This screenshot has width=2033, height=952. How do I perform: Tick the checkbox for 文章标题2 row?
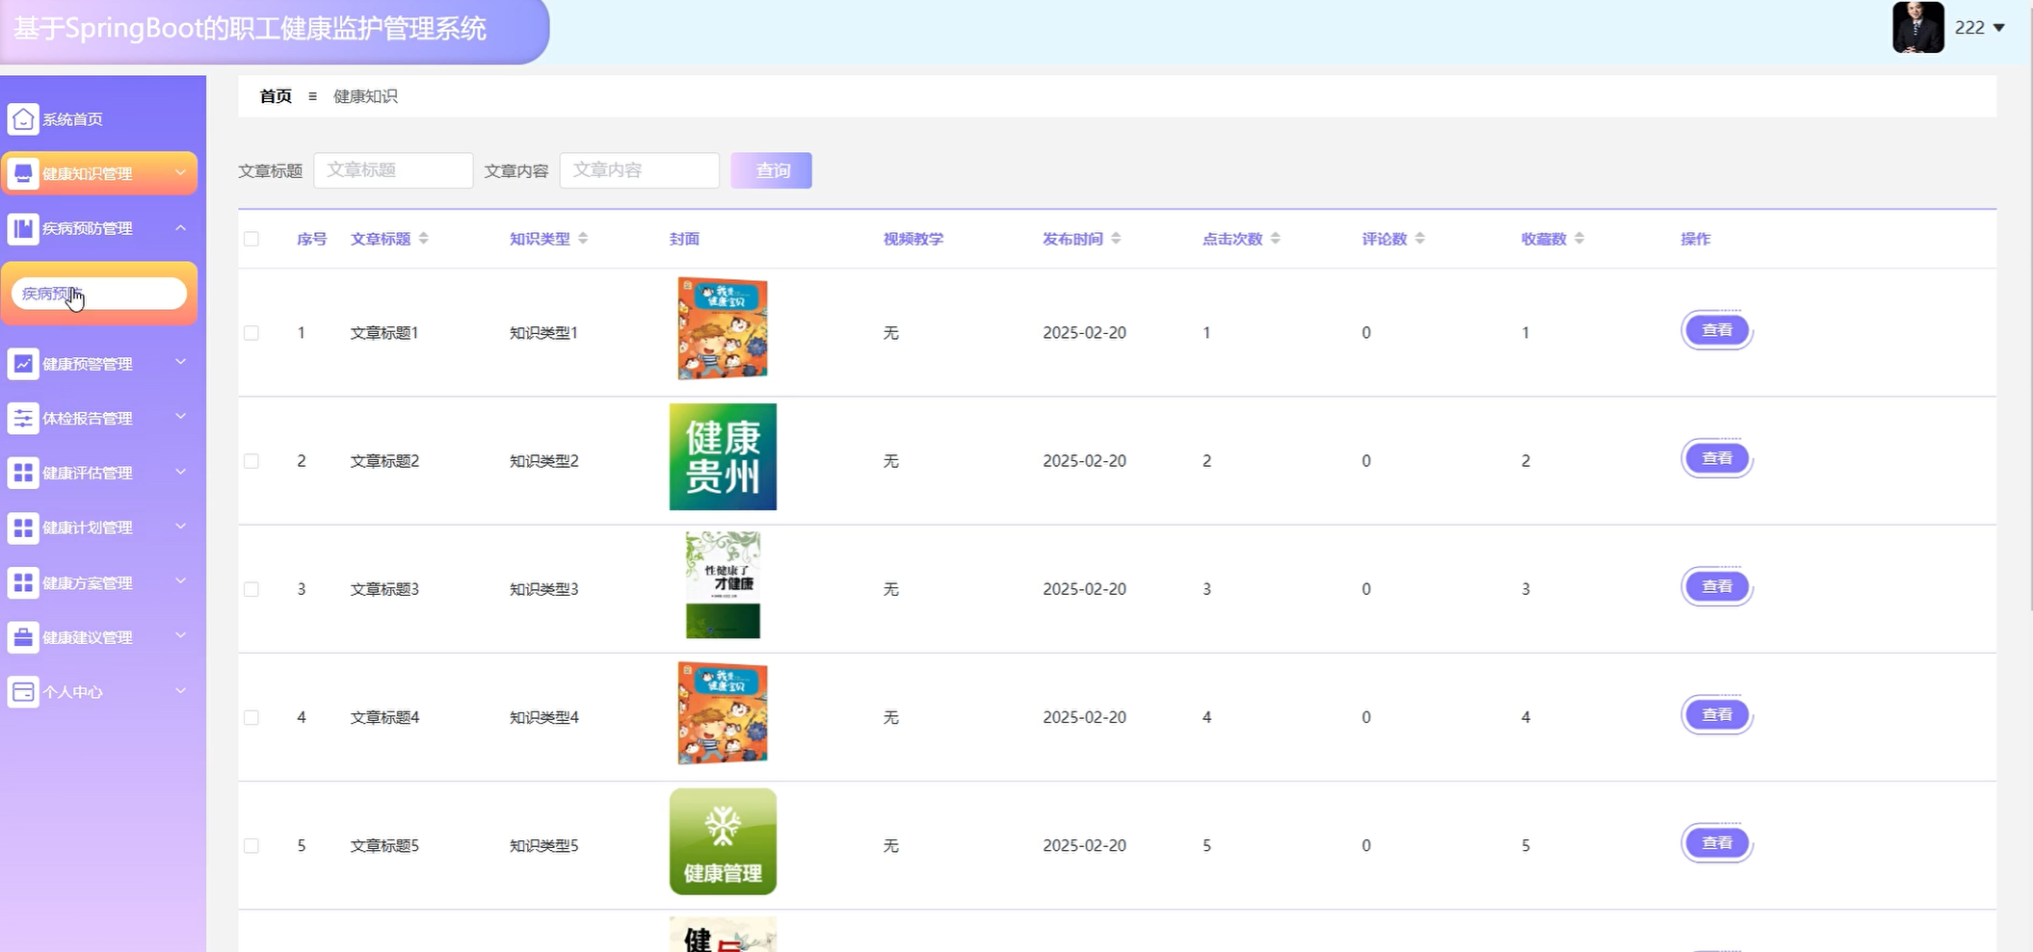click(251, 460)
